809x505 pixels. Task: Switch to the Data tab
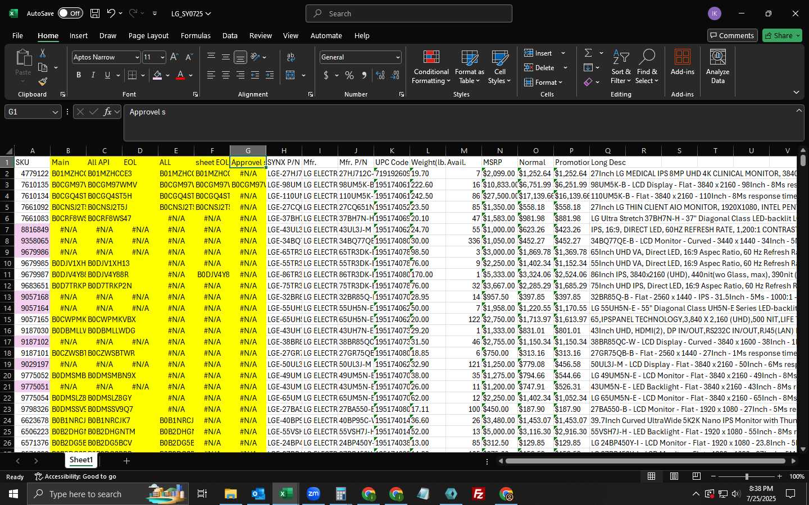coord(230,35)
